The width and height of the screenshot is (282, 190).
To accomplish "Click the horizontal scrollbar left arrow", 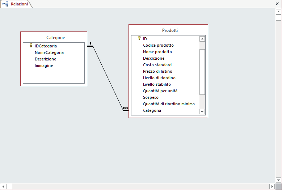I will pyautogui.click(x=3, y=186).
